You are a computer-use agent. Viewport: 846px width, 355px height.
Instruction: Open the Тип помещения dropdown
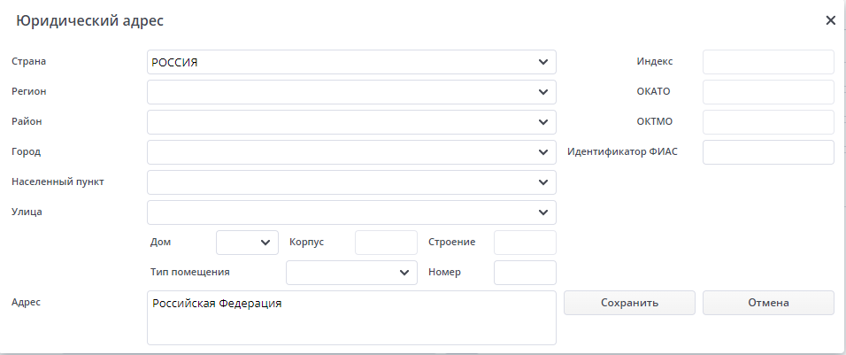click(403, 273)
